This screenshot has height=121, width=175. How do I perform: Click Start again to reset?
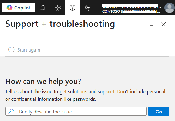[x=24, y=50]
